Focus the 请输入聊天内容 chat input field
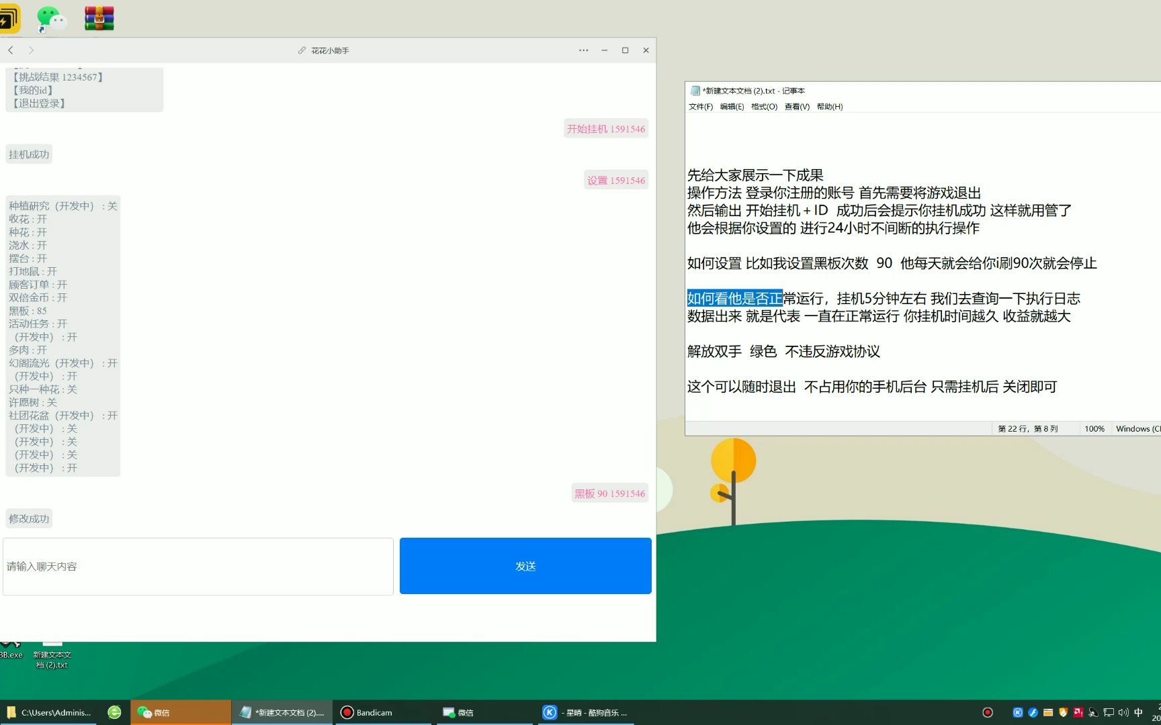This screenshot has width=1161, height=725. pos(198,566)
